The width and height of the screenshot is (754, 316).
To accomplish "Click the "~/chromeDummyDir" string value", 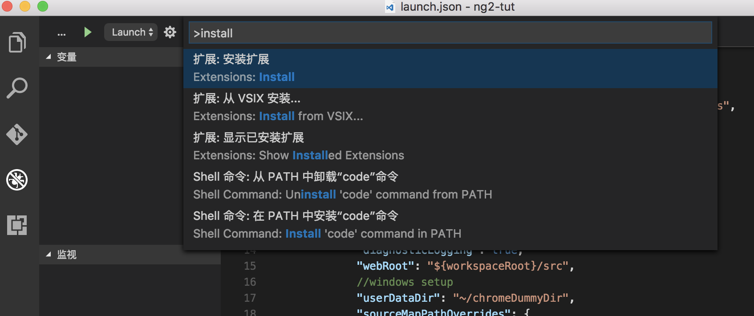I will click(511, 298).
